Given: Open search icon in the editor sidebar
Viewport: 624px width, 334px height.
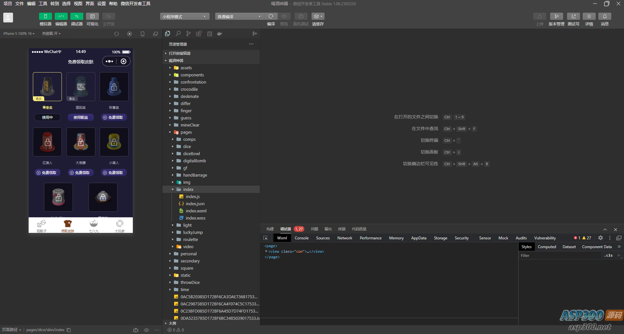Looking at the screenshot, I should 178,33.
